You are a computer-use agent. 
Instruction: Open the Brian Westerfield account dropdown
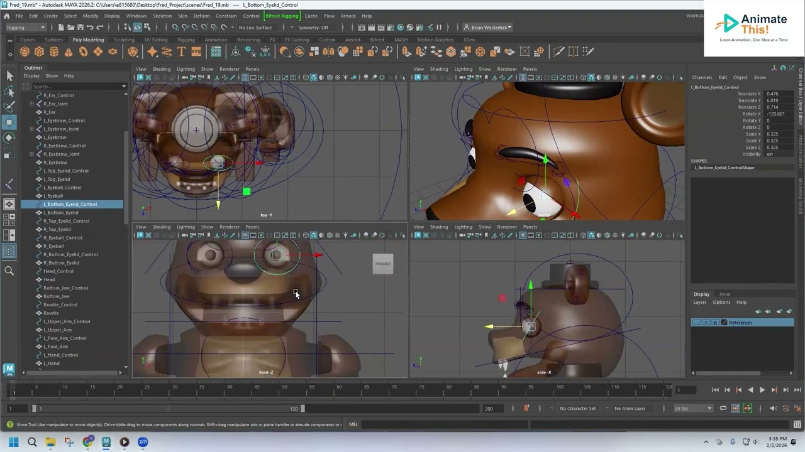point(487,28)
